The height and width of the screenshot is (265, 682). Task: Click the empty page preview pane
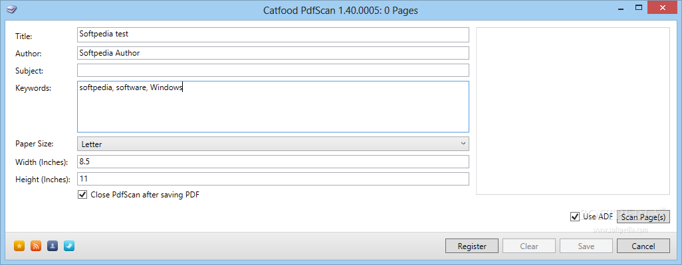click(x=573, y=111)
